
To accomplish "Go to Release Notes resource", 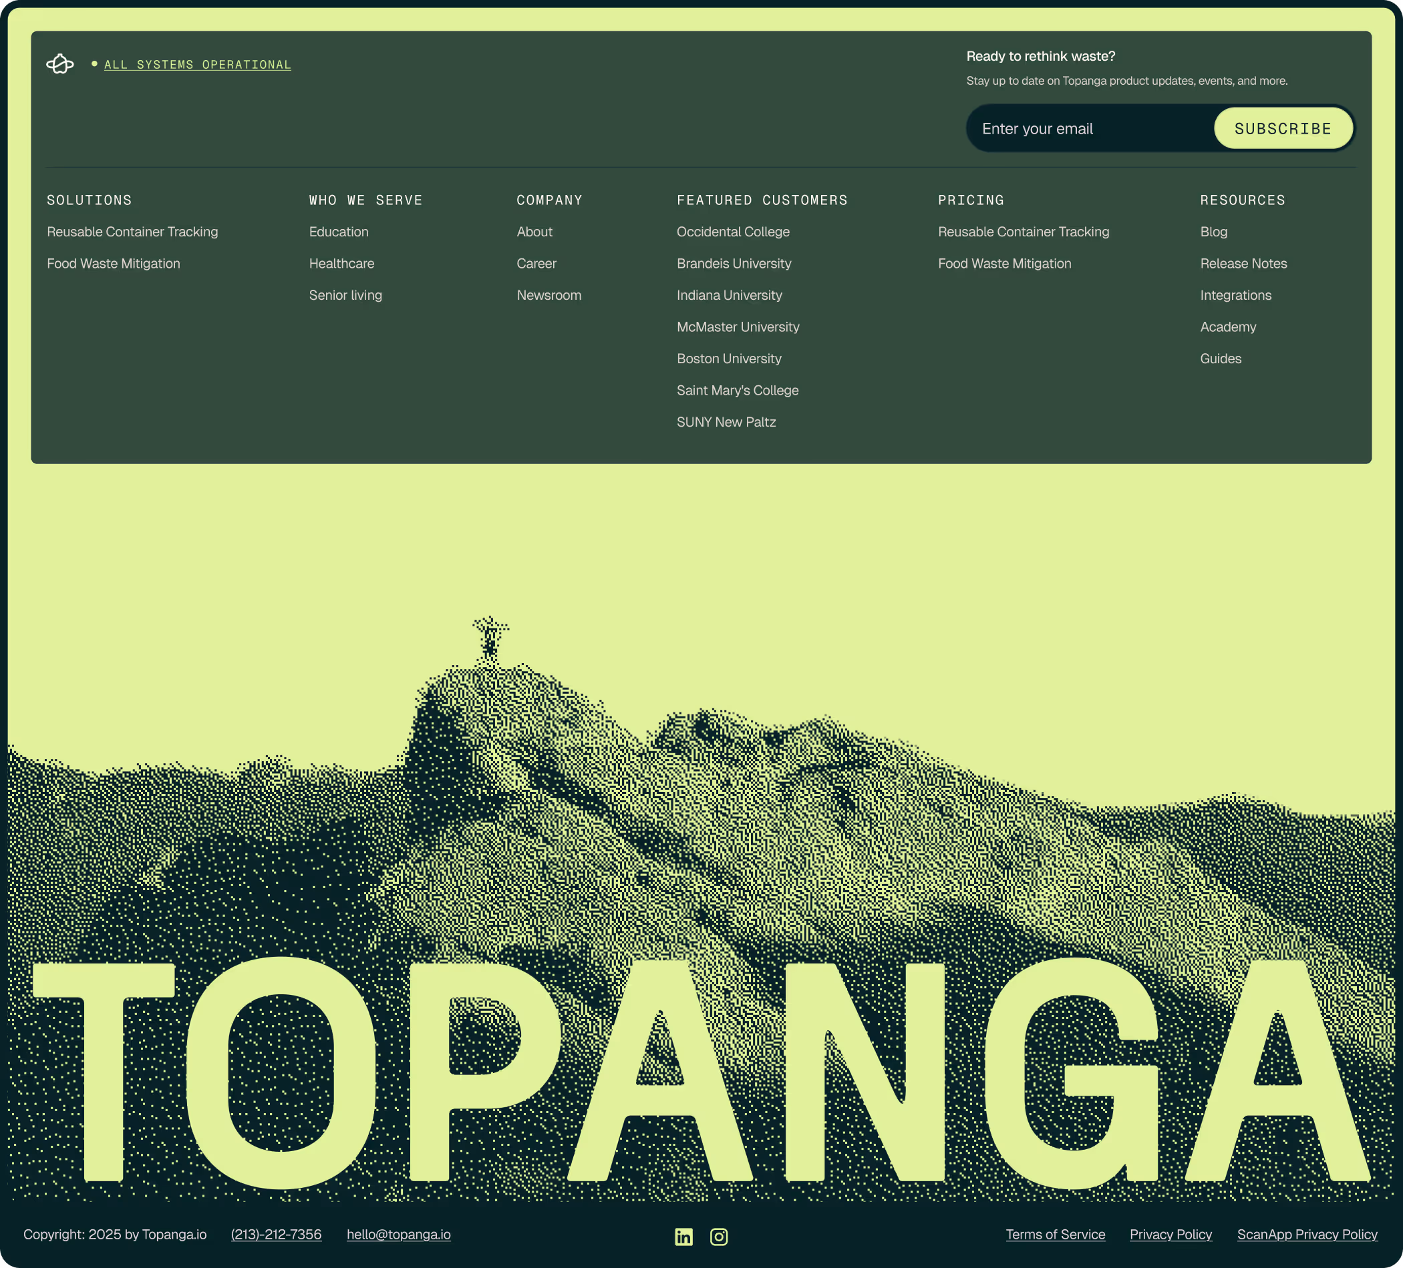I will (x=1243, y=264).
